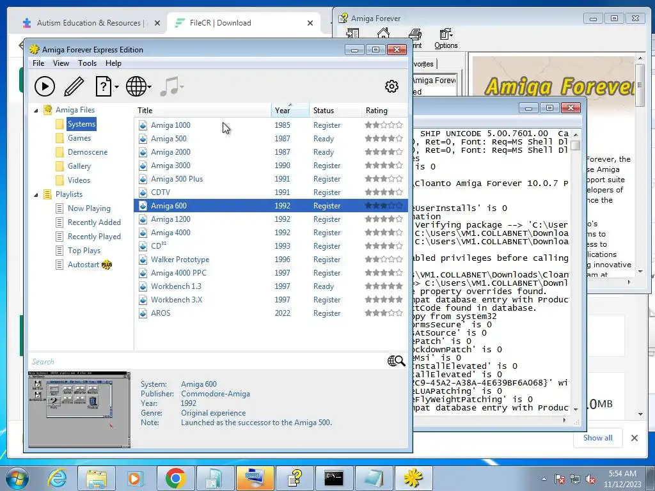Click the Play button in Amiga Forever toolbar
This screenshot has width=655, height=491.
point(45,86)
